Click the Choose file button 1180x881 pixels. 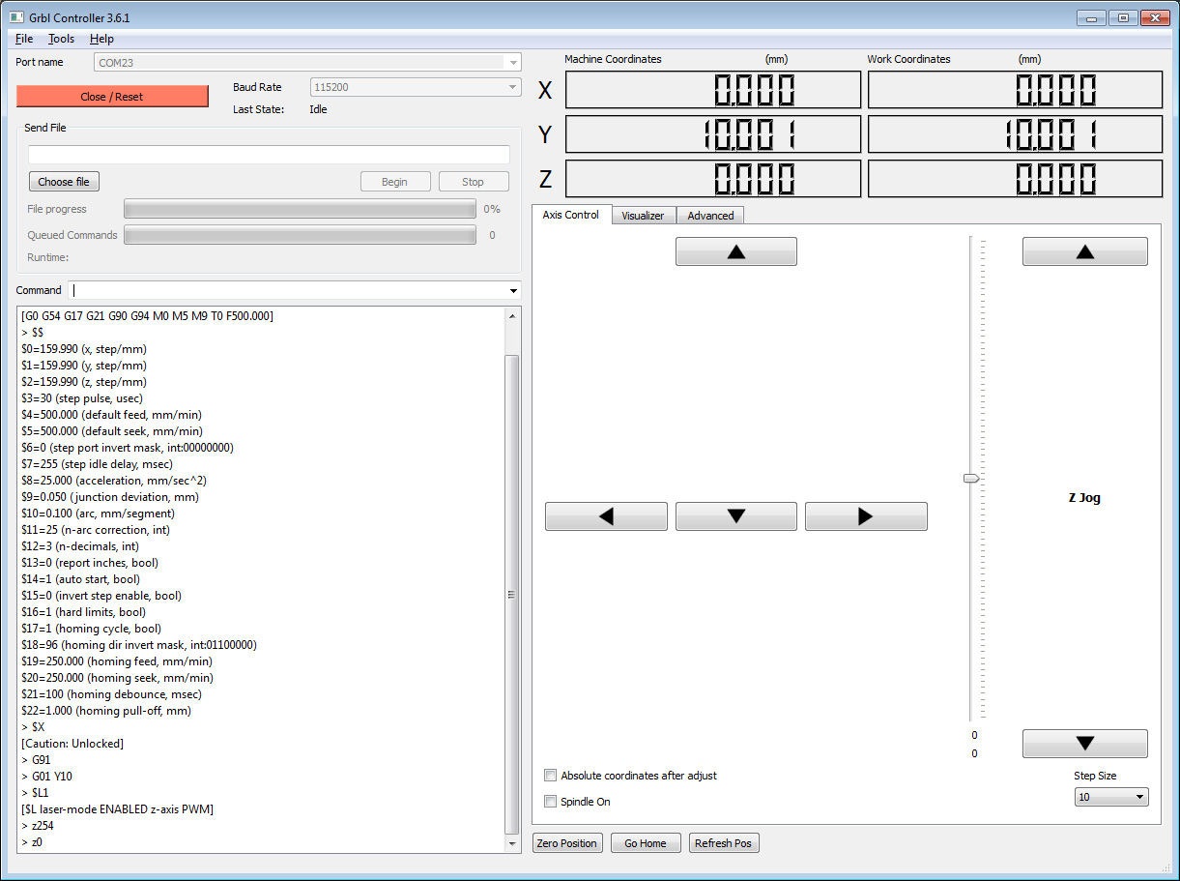tap(64, 182)
